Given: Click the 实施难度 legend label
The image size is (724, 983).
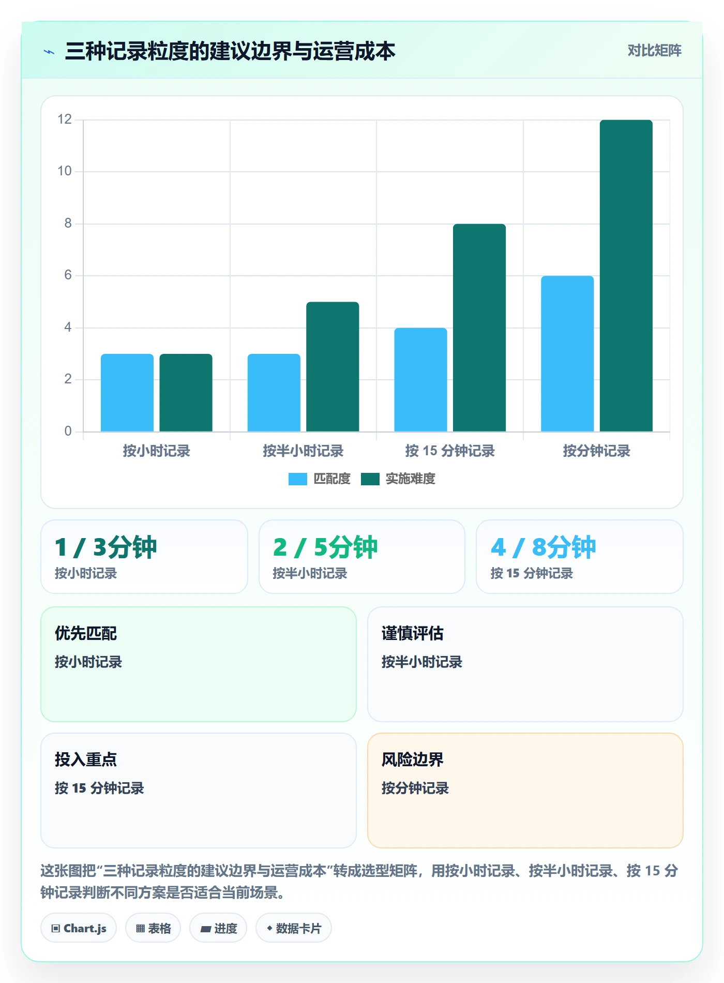Looking at the screenshot, I should tap(411, 479).
